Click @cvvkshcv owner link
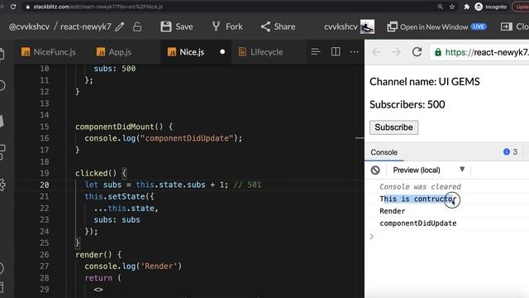529x298 pixels. click(29, 26)
